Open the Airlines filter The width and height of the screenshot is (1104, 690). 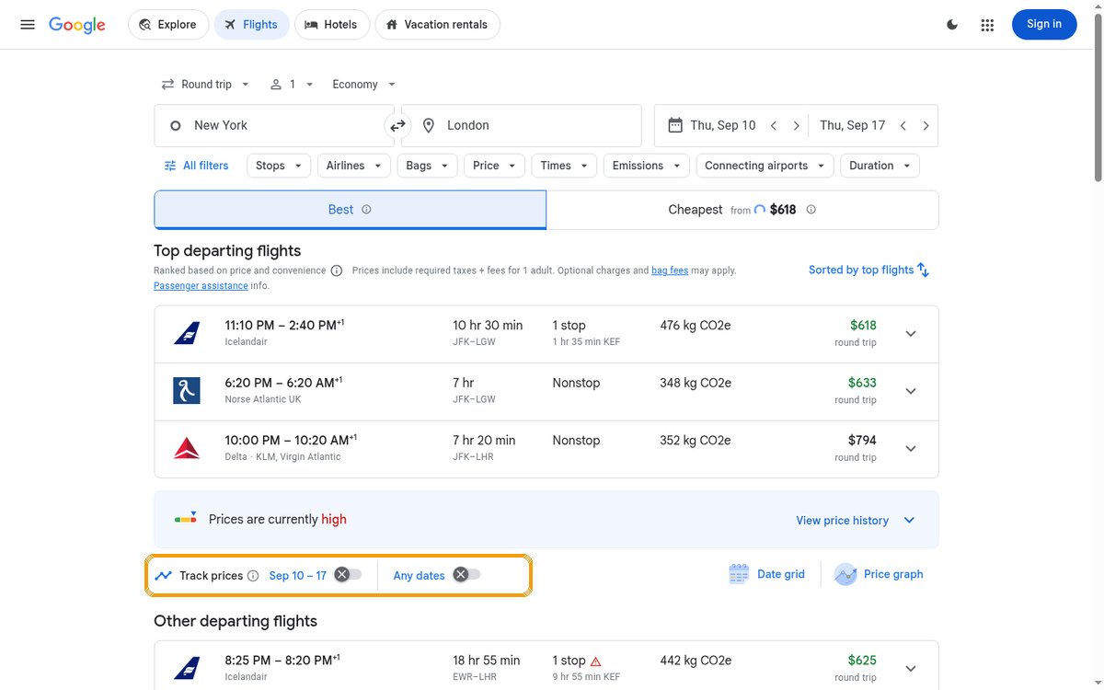coord(354,166)
